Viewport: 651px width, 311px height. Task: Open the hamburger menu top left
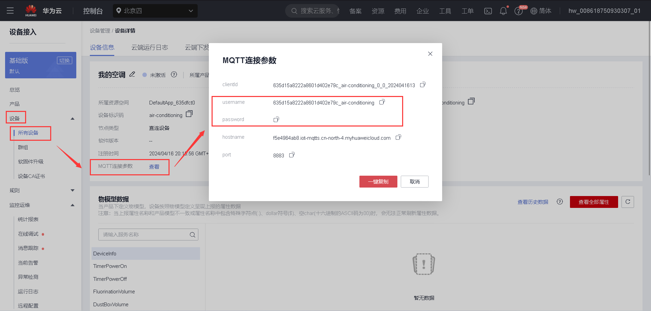(x=10, y=11)
